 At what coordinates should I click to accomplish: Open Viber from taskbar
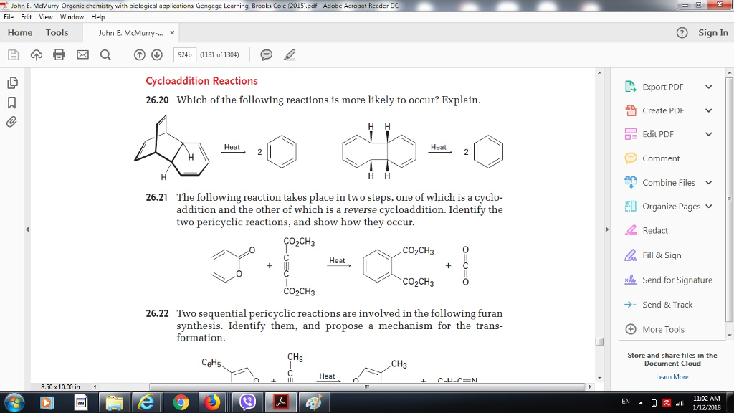[247, 402]
